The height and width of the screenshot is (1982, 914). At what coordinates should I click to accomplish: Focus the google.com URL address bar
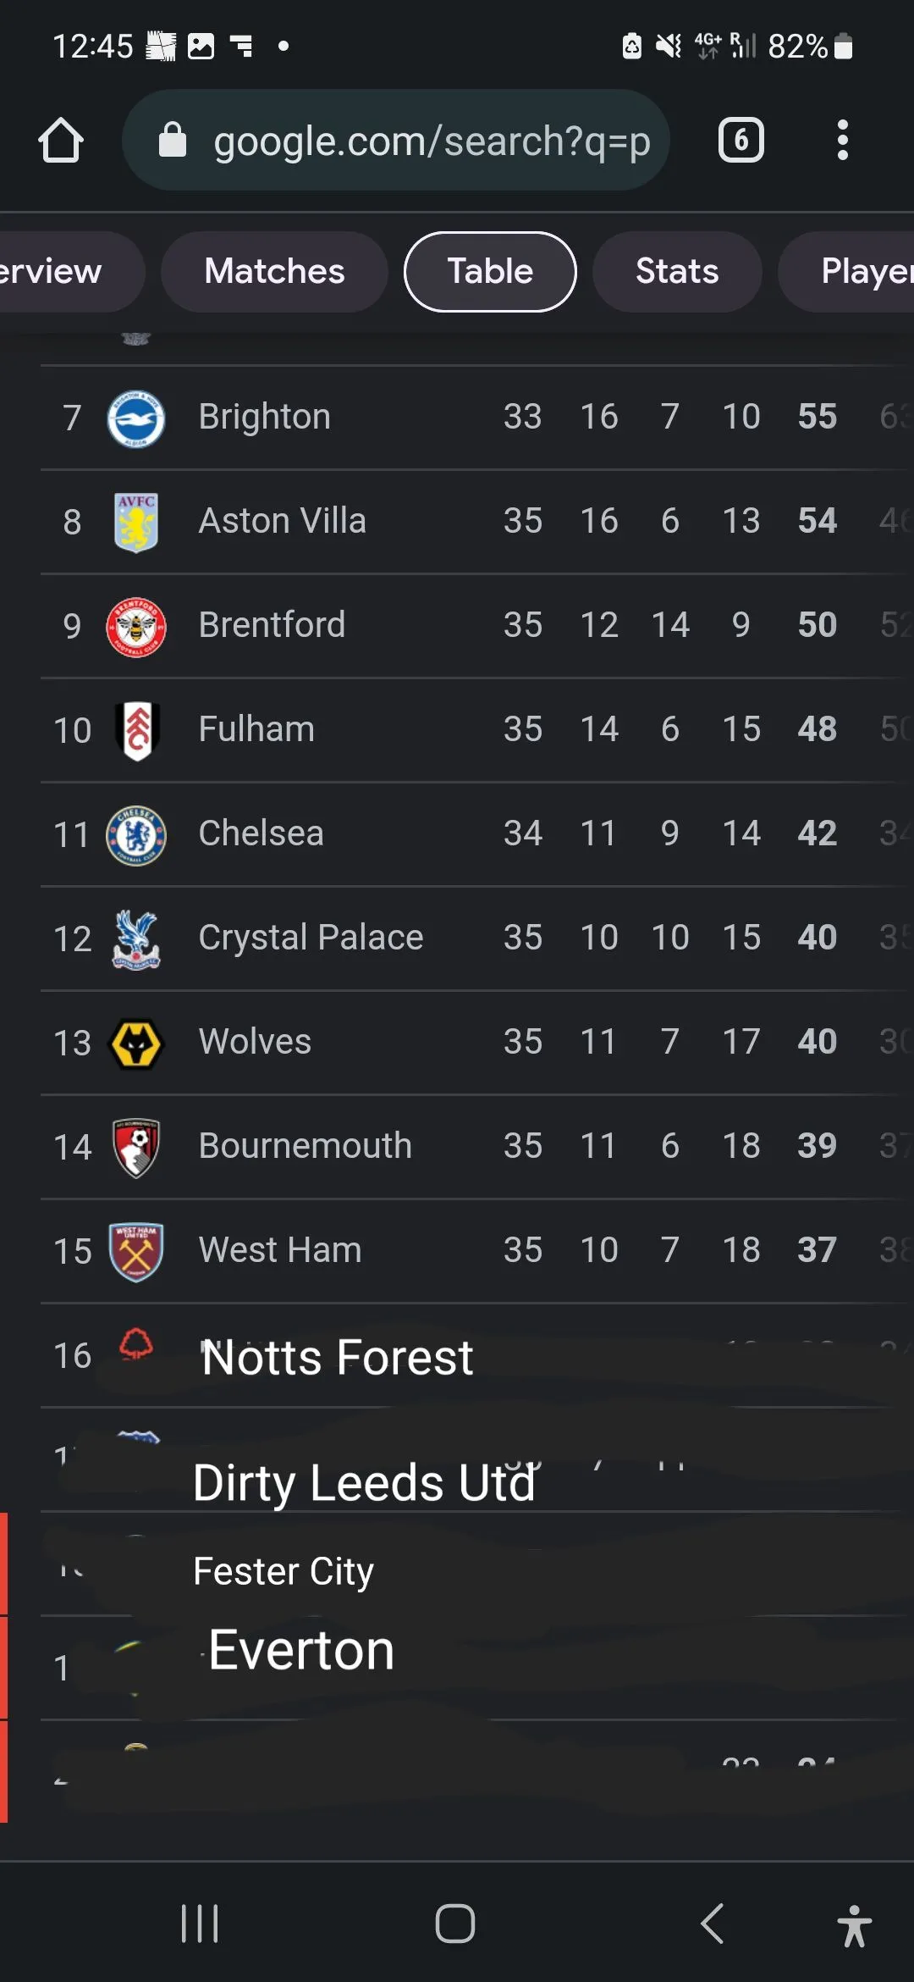(x=432, y=141)
